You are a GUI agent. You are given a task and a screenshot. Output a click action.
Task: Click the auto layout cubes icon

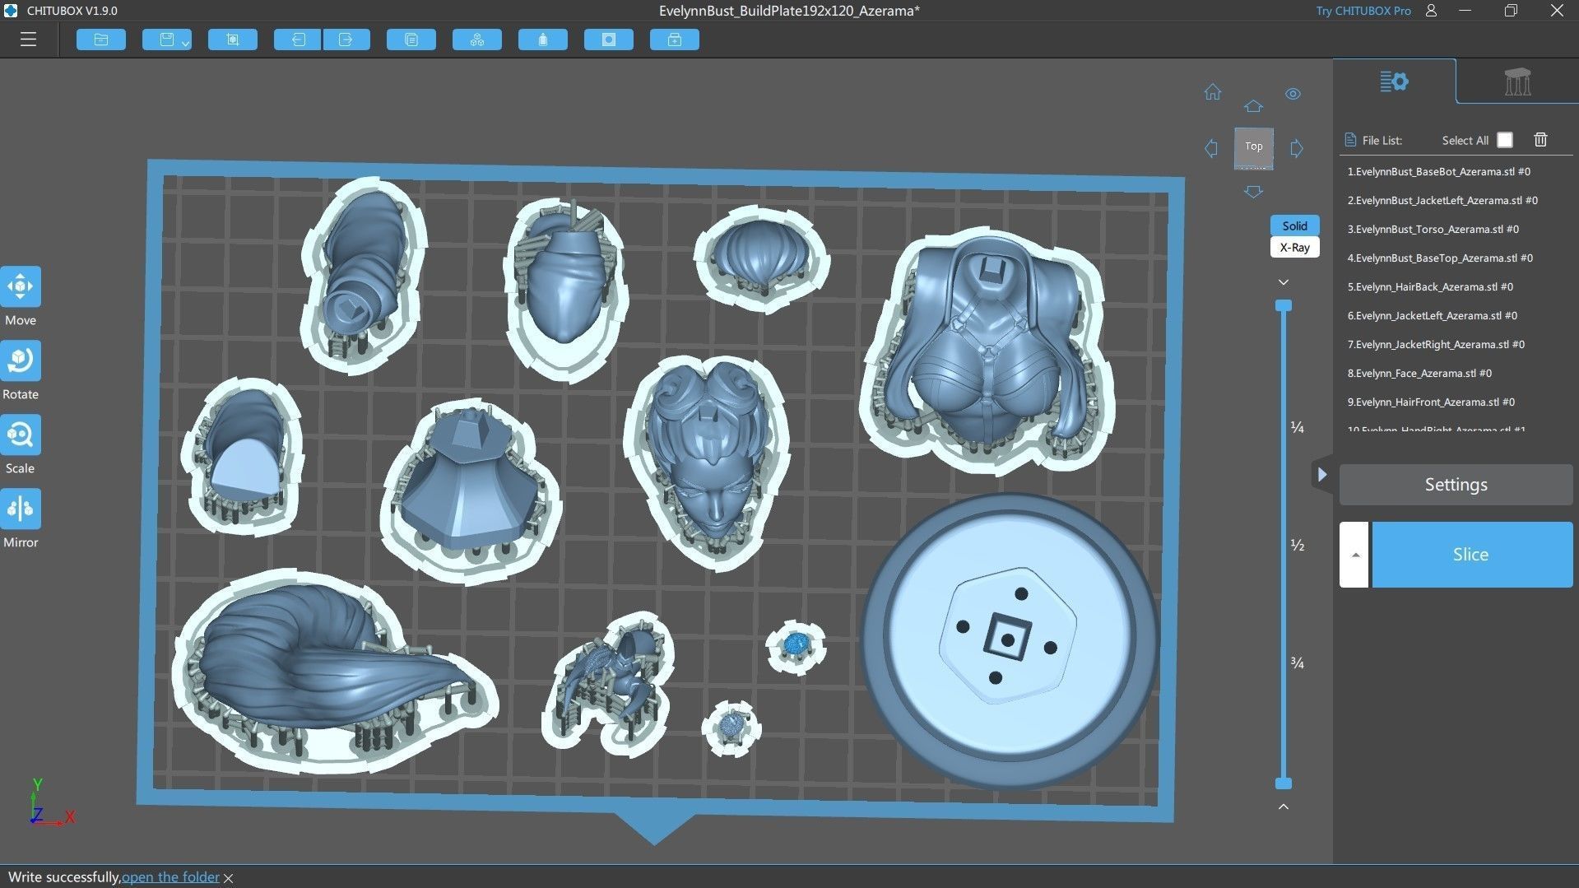pos(477,40)
